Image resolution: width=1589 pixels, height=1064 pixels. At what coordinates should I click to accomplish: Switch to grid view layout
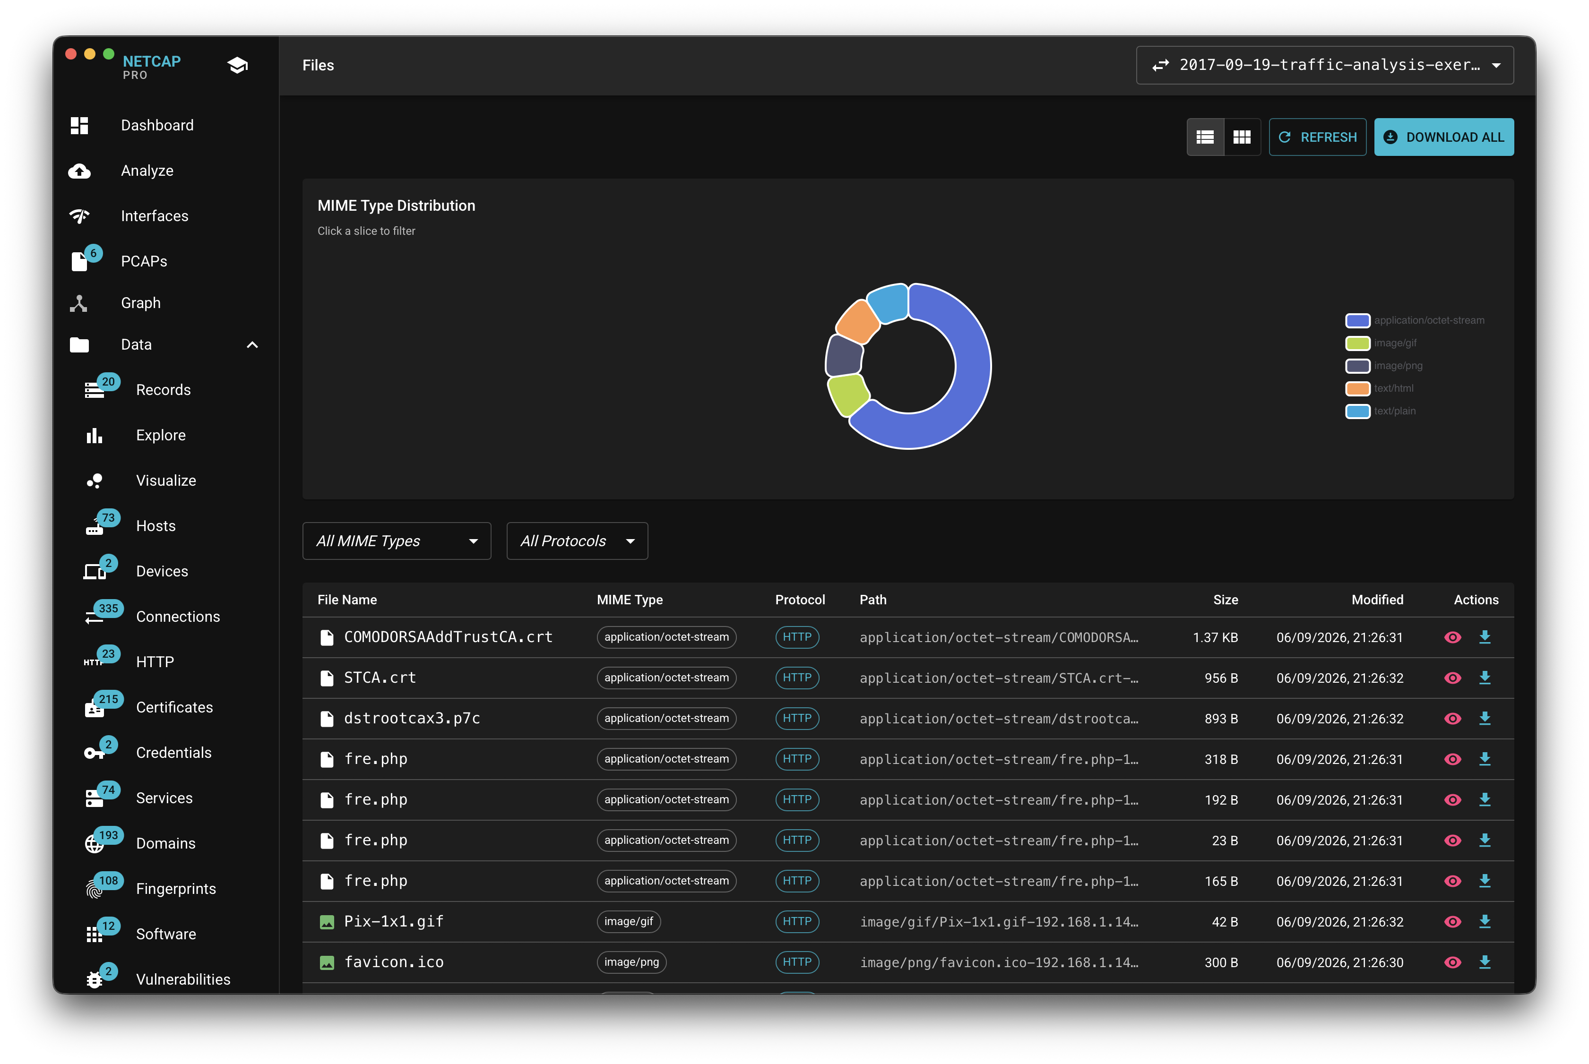pos(1242,137)
